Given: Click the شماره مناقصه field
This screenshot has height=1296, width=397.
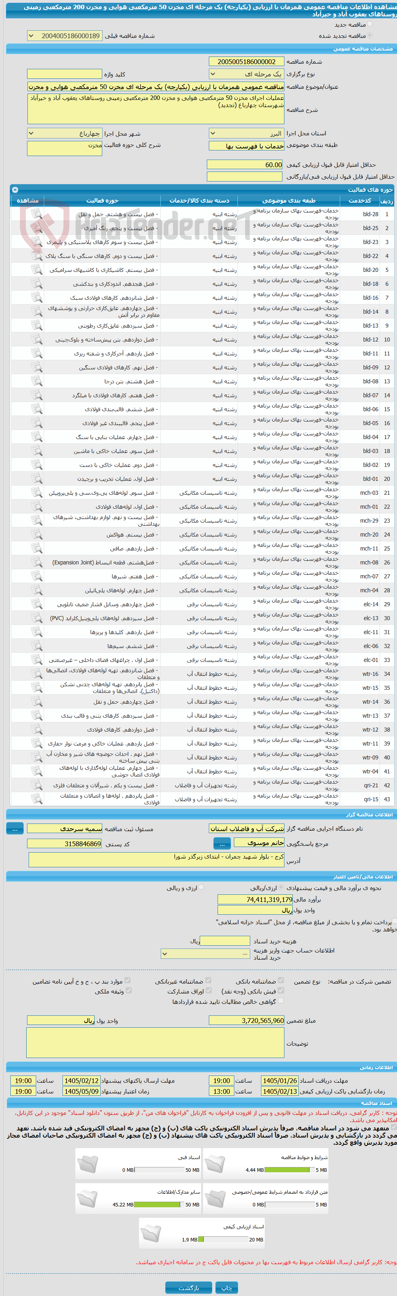Looking at the screenshot, I should pyautogui.click(x=246, y=61).
